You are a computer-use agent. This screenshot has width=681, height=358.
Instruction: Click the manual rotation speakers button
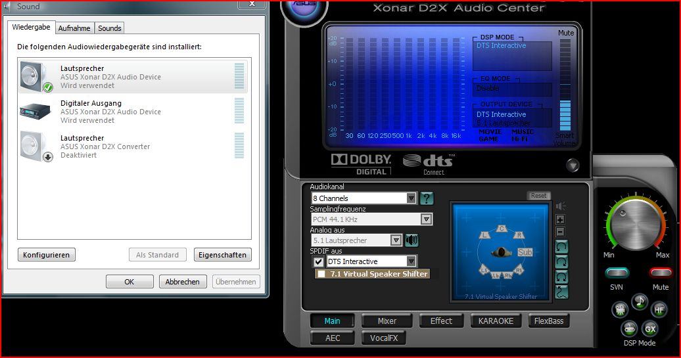click(561, 277)
